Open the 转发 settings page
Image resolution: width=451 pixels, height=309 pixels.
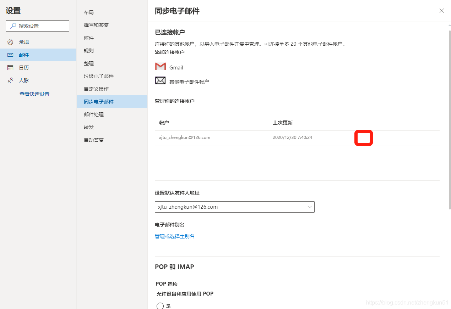[112, 127]
